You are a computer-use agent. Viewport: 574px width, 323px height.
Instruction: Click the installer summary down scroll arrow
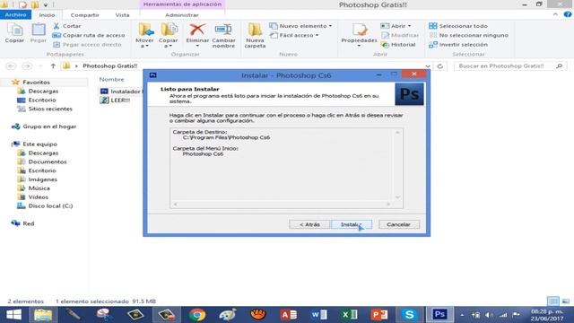397,197
